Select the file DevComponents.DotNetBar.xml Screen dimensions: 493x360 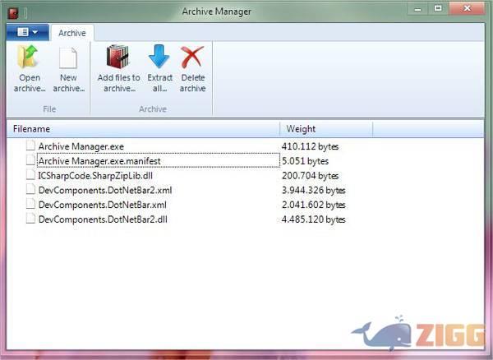click(x=102, y=205)
